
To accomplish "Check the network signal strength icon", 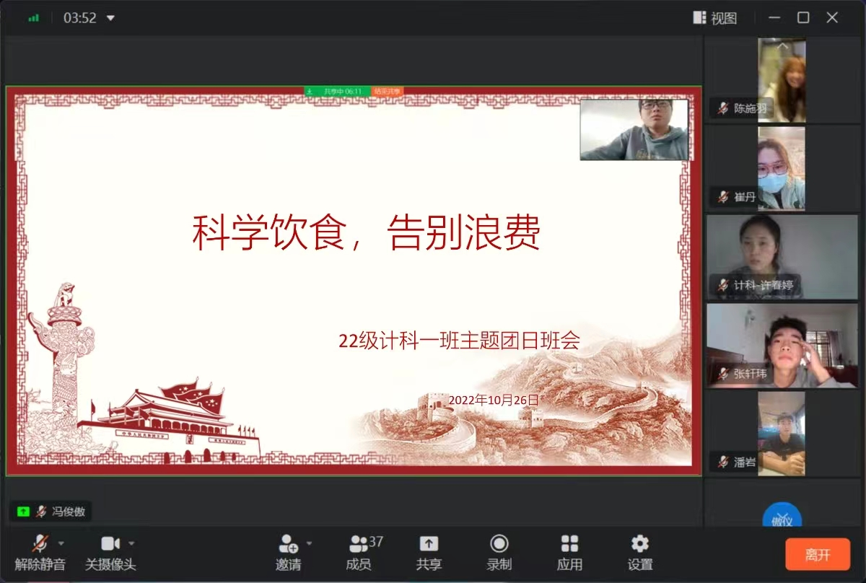I will pos(34,18).
